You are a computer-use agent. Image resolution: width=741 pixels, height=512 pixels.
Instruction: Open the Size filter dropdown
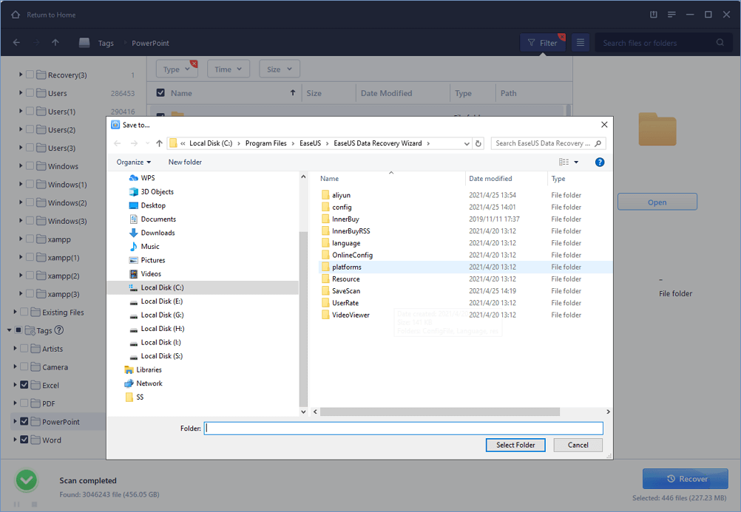(280, 69)
